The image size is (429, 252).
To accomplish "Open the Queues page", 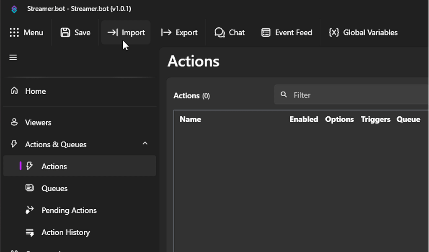I will [54, 188].
